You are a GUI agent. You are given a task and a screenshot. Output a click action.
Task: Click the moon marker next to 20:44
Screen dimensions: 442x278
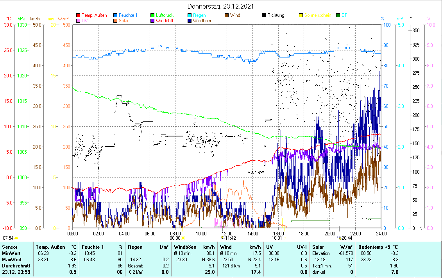click(340, 238)
